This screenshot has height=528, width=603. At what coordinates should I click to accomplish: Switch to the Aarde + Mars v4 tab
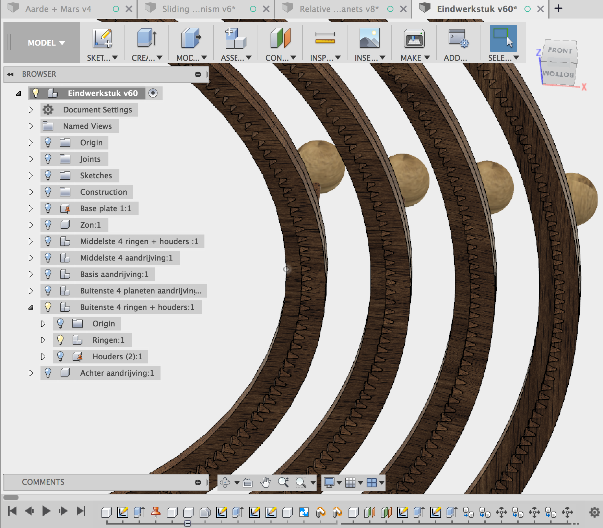58,9
